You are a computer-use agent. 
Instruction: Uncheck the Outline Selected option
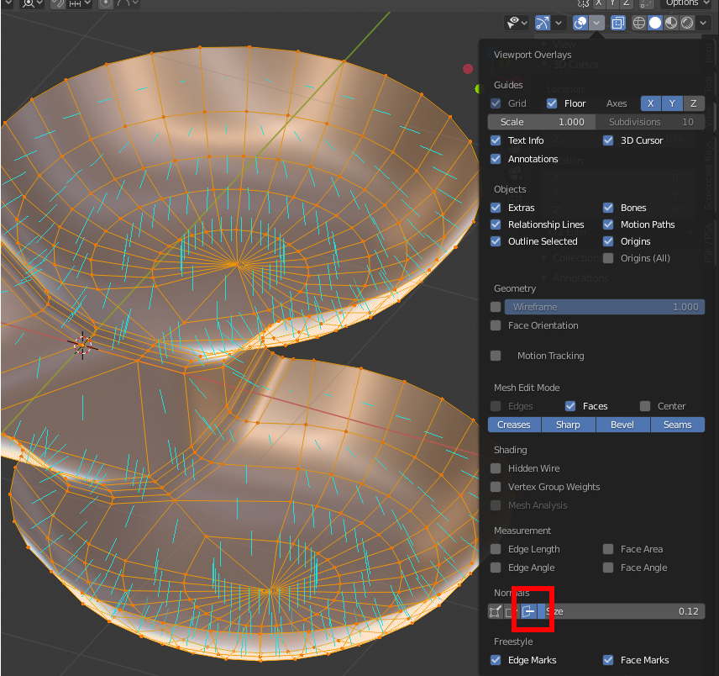click(x=496, y=241)
